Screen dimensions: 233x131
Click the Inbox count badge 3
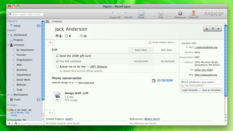[38, 26]
